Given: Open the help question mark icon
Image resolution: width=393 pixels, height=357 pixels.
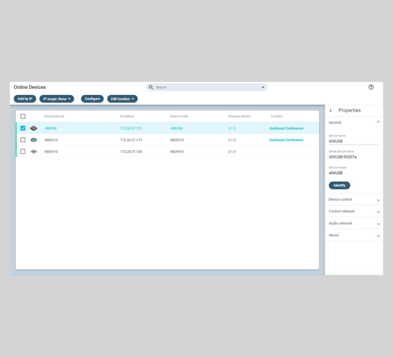Looking at the screenshot, I should coord(371,87).
